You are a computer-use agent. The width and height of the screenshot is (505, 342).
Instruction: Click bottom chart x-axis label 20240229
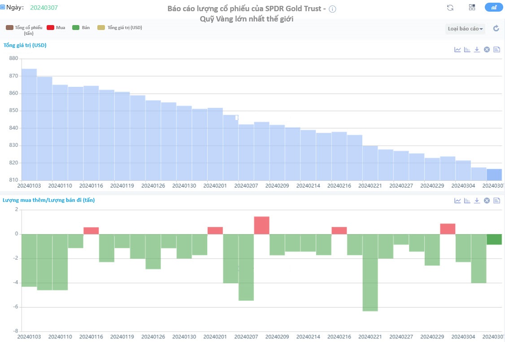pyautogui.click(x=432, y=337)
